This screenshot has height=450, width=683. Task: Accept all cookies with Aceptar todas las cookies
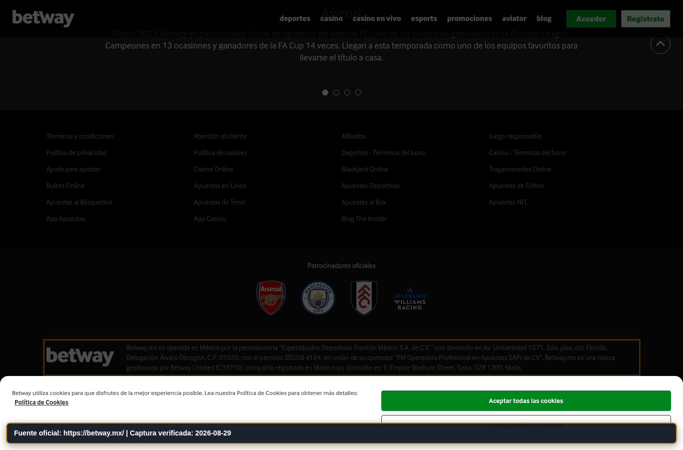pos(526,401)
